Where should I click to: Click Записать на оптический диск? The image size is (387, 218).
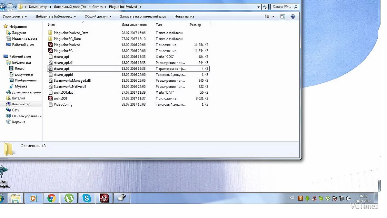[143, 16]
